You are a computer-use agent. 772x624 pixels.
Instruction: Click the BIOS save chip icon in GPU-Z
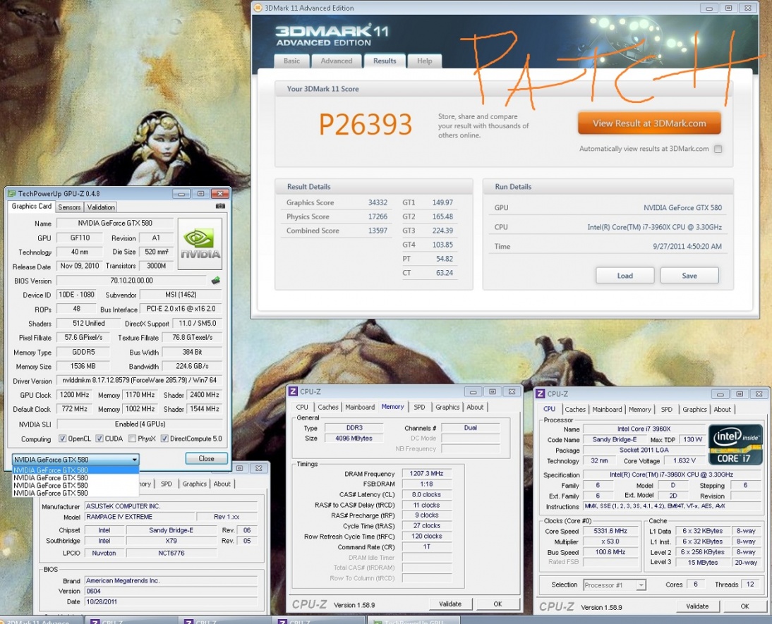coord(215,281)
